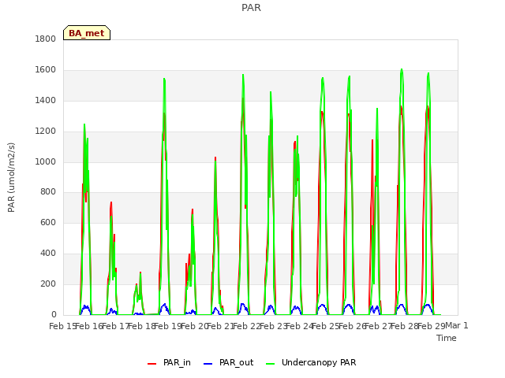This screenshot has height=378, width=505.
Task: Click the PAR chart title
Action: [x=251, y=7]
